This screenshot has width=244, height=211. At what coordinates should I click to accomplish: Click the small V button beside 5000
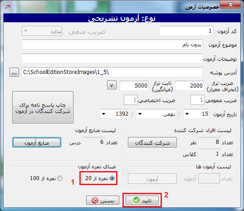tap(112, 85)
